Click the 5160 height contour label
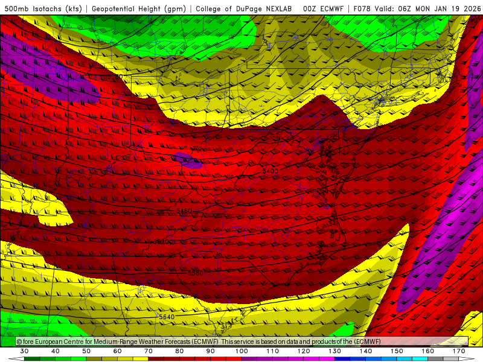 [x=115, y=77]
